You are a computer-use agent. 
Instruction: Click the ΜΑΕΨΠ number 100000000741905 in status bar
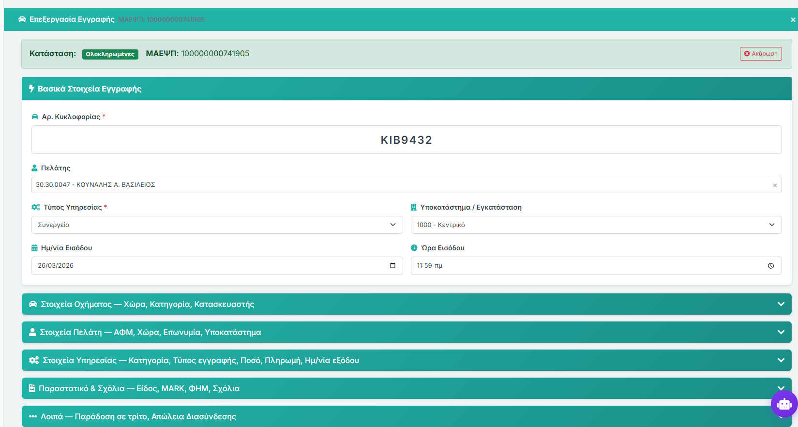point(215,54)
